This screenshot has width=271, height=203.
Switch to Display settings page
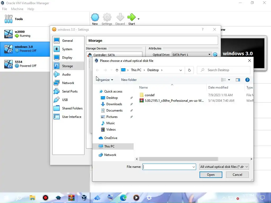click(69, 57)
